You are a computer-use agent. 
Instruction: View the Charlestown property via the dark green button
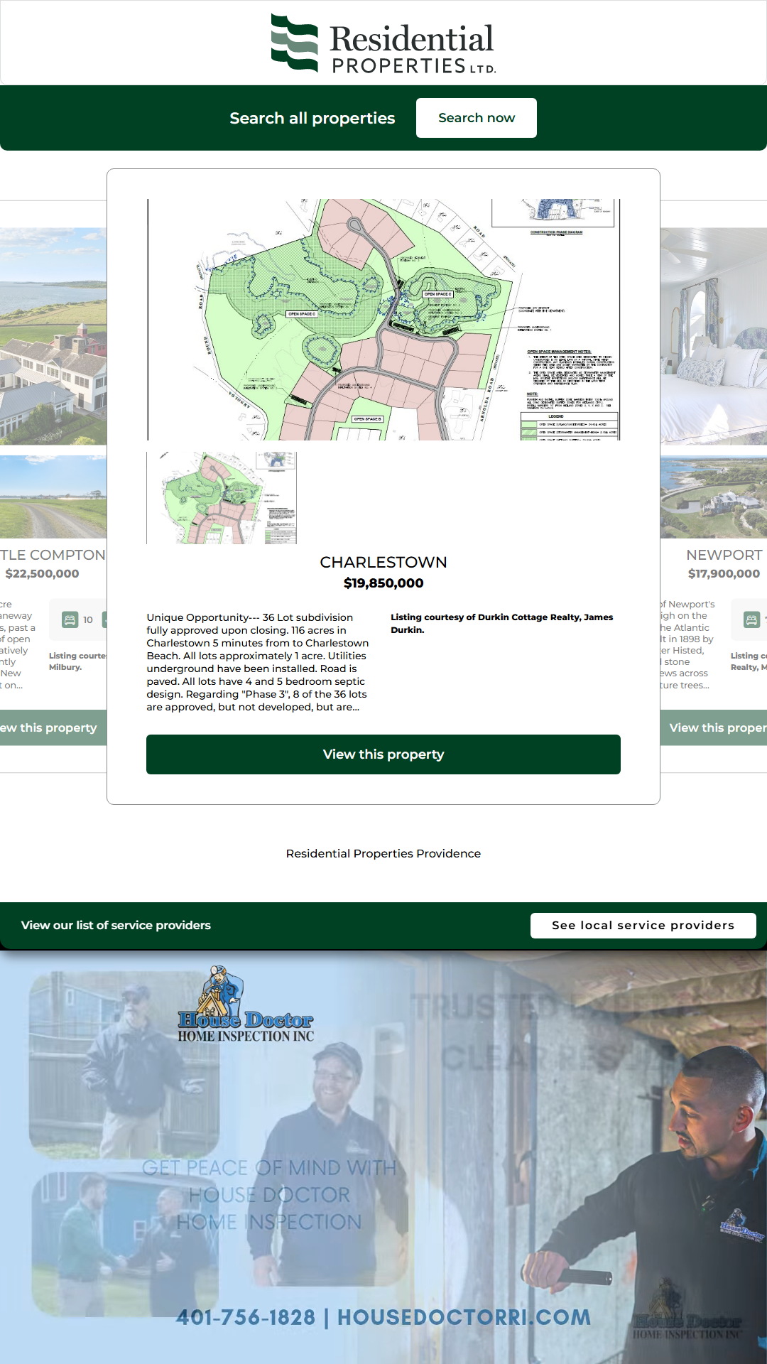383,754
